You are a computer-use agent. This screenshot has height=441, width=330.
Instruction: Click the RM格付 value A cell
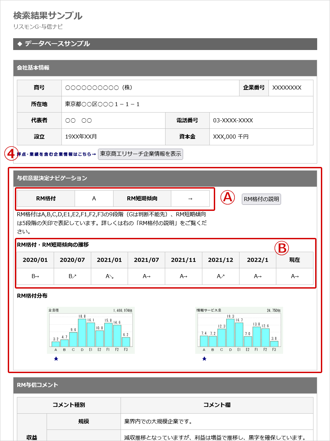(94, 199)
